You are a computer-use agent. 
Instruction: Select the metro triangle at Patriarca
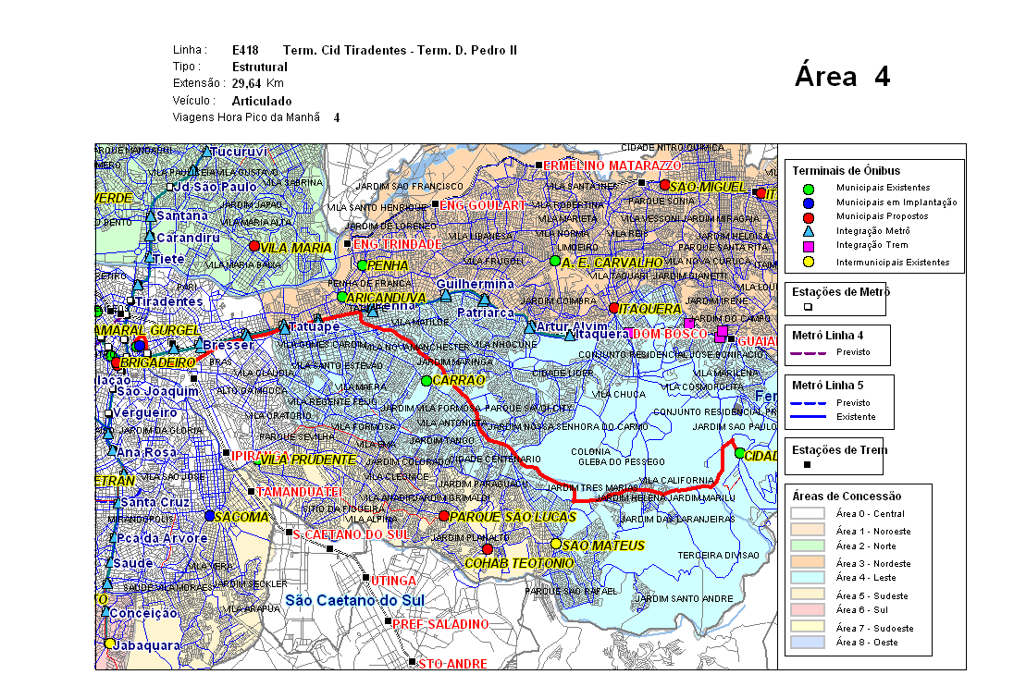tap(484, 300)
